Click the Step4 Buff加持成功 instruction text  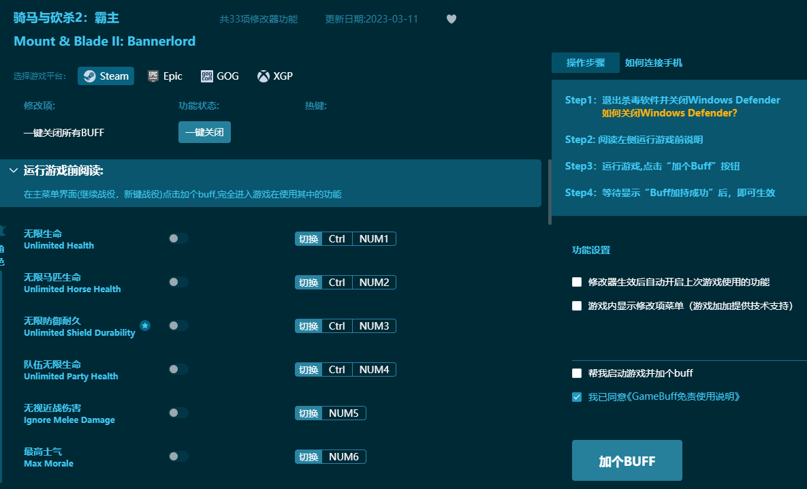(669, 193)
